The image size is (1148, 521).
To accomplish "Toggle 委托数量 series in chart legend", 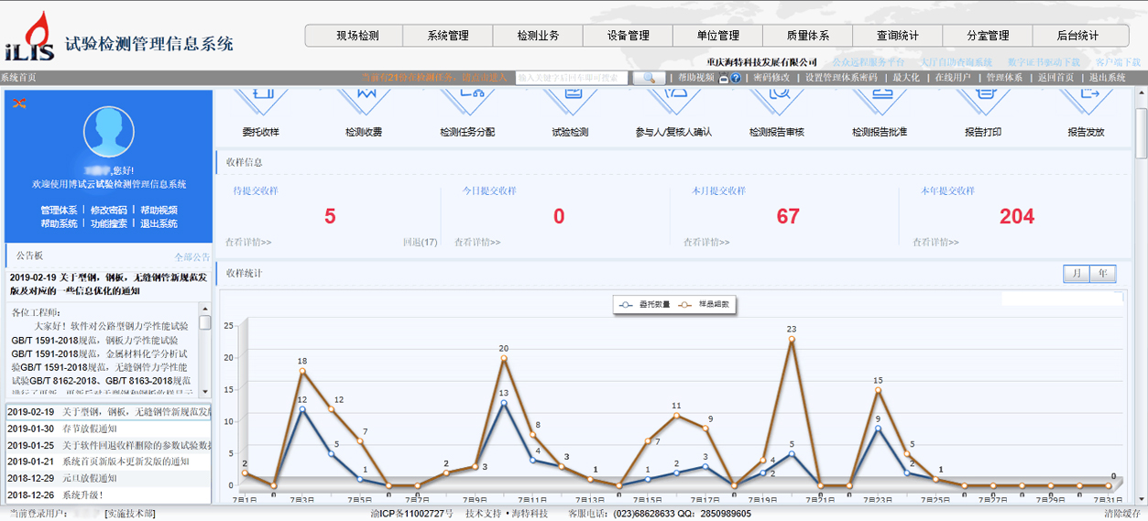I will [x=645, y=304].
